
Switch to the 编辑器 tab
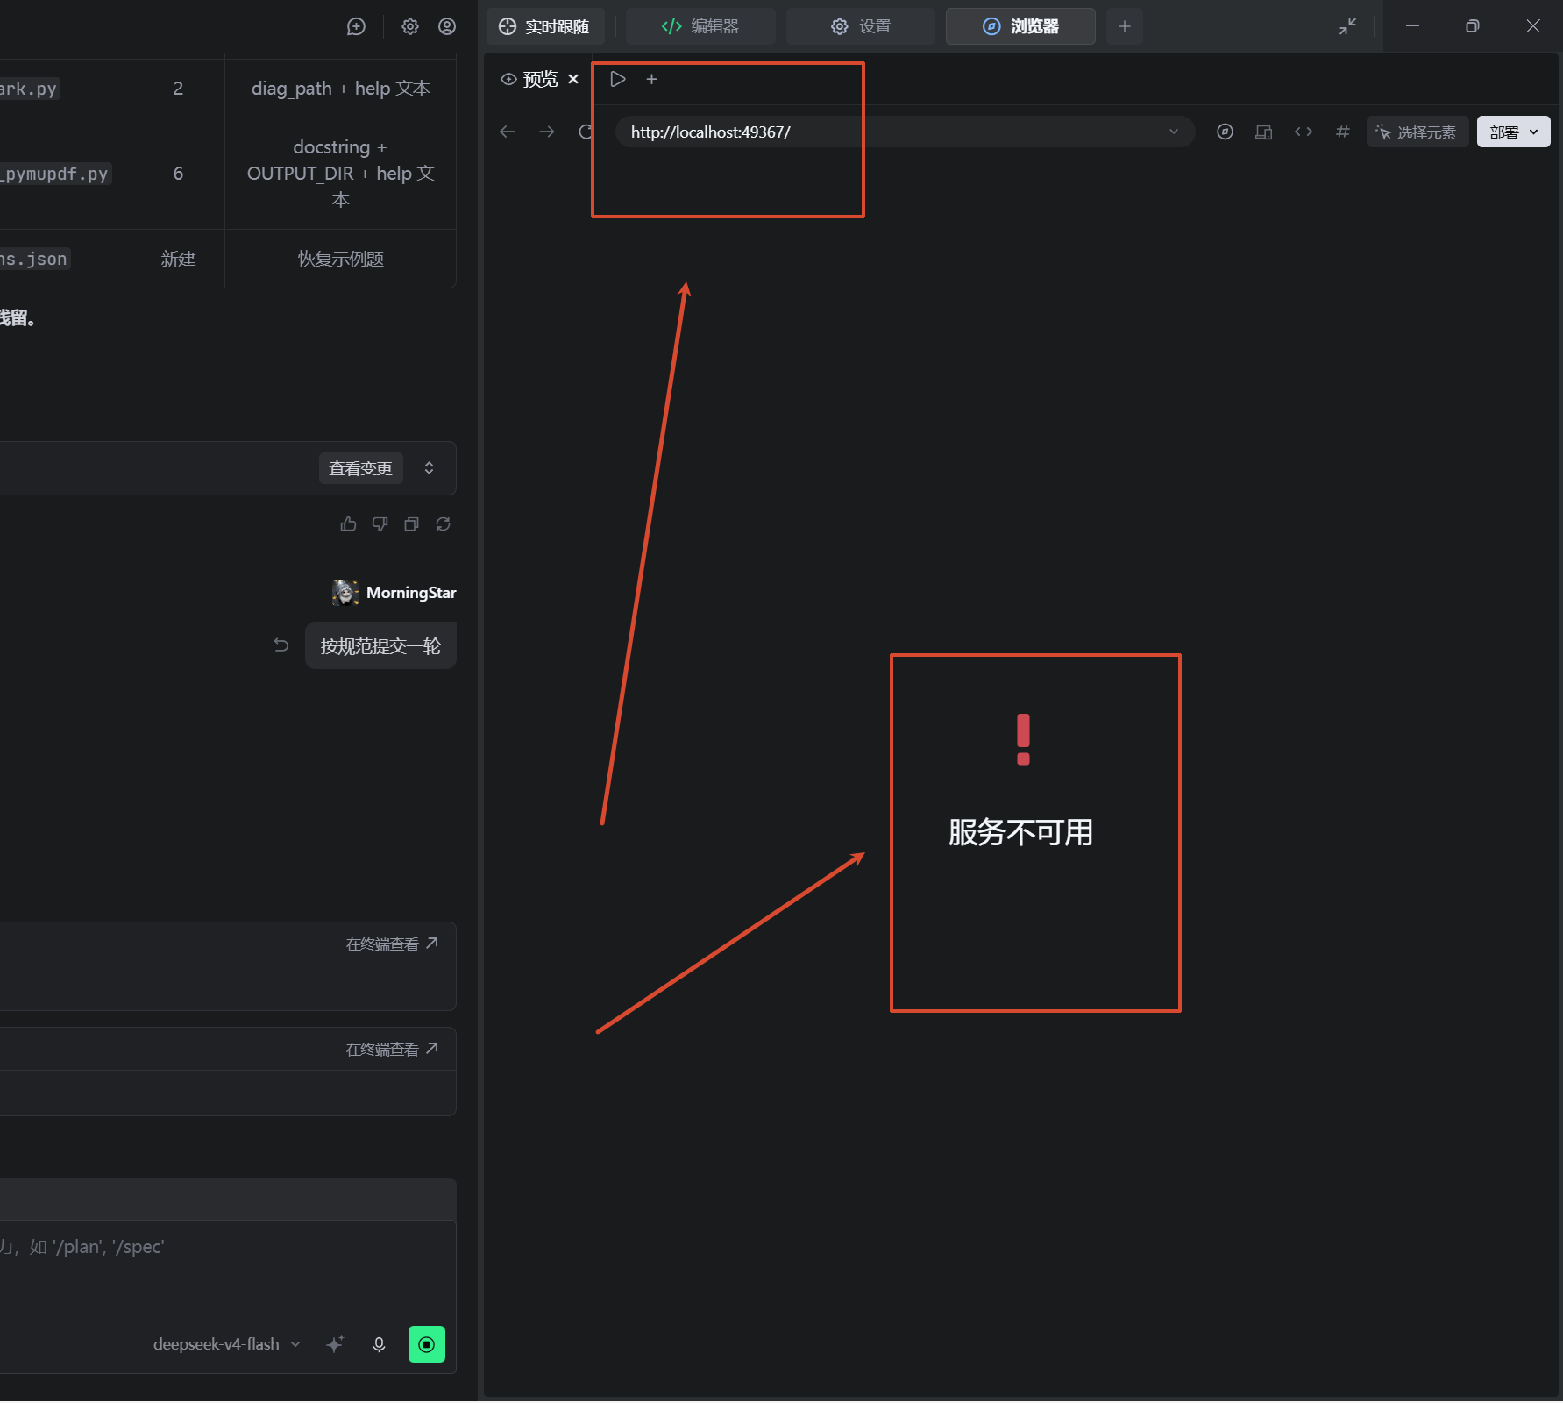click(700, 26)
